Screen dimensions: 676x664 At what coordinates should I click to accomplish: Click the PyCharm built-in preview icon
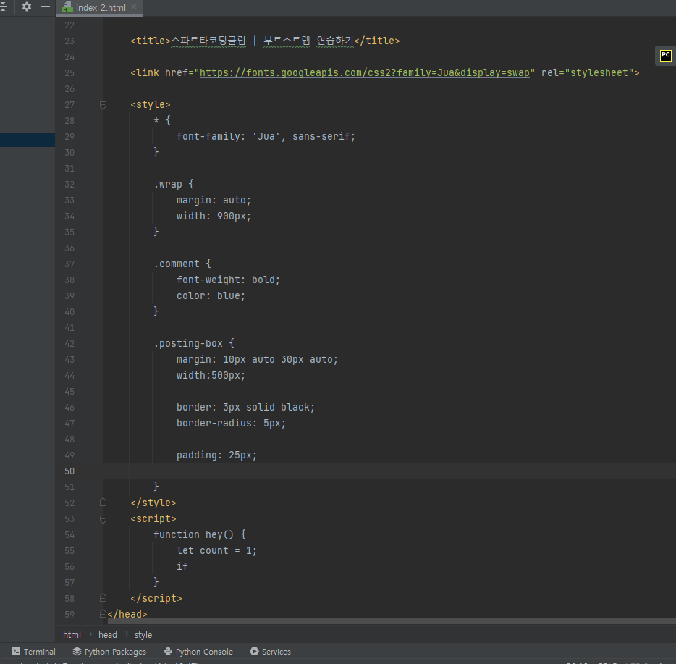(666, 56)
